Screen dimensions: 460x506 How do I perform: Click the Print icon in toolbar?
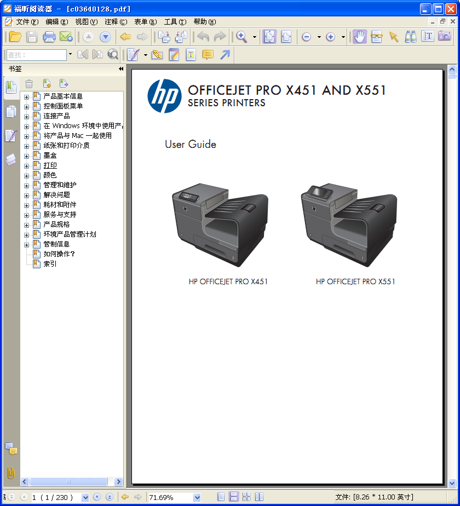49,37
